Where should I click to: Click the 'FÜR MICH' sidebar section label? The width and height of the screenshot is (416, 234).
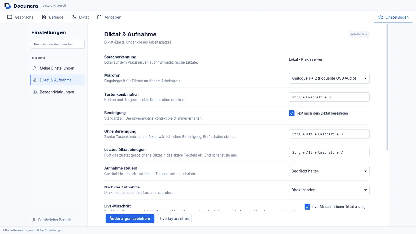[x=38, y=58]
